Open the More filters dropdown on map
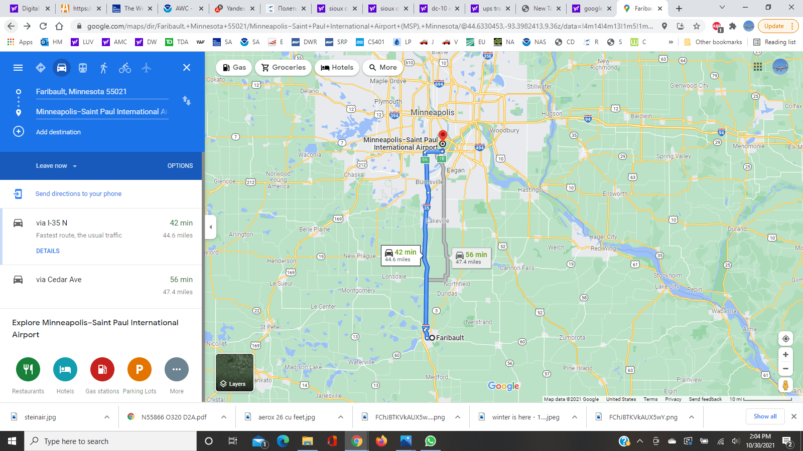This screenshot has height=451, width=803. pyautogui.click(x=382, y=67)
